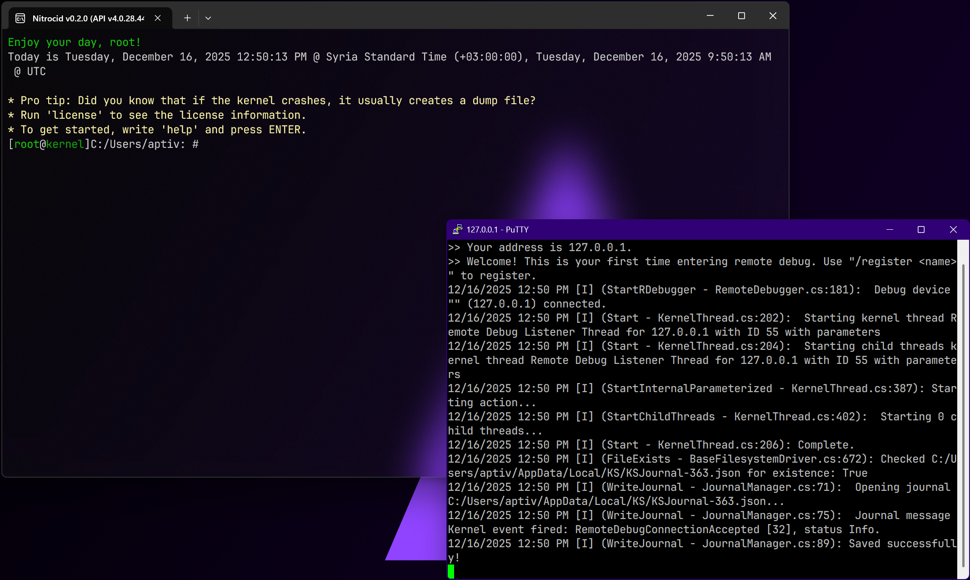This screenshot has height=580, width=970.
Task: Select the Nitrocid v0.2.0 tab title
Action: pyautogui.click(x=88, y=18)
